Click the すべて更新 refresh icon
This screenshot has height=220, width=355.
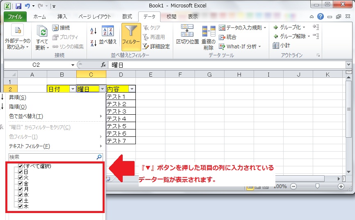pos(42,31)
